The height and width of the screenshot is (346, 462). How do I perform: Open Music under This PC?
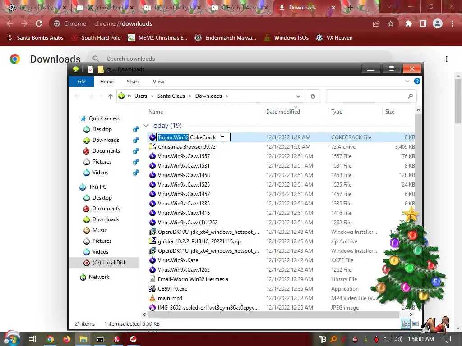tap(100, 230)
